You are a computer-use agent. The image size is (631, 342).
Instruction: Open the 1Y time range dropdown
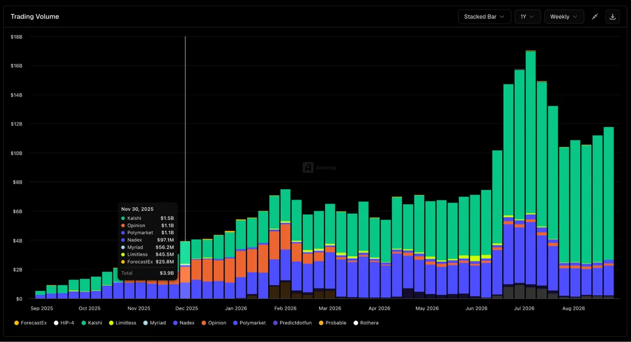pos(527,17)
